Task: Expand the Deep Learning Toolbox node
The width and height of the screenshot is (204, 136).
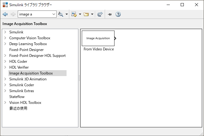Action: pos(5,44)
